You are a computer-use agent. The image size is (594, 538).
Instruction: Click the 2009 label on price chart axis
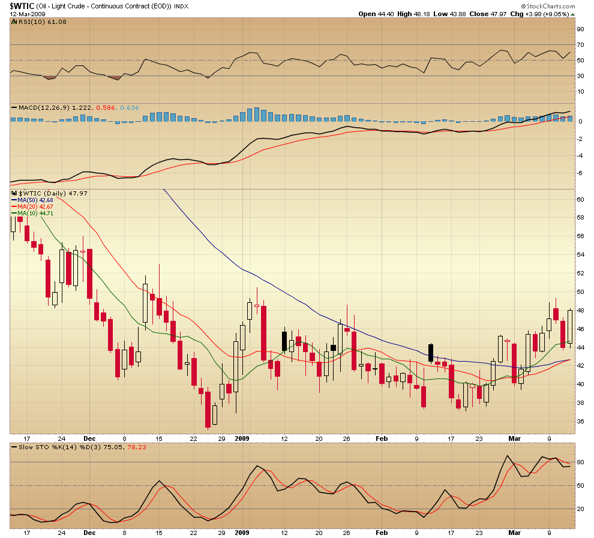point(242,438)
